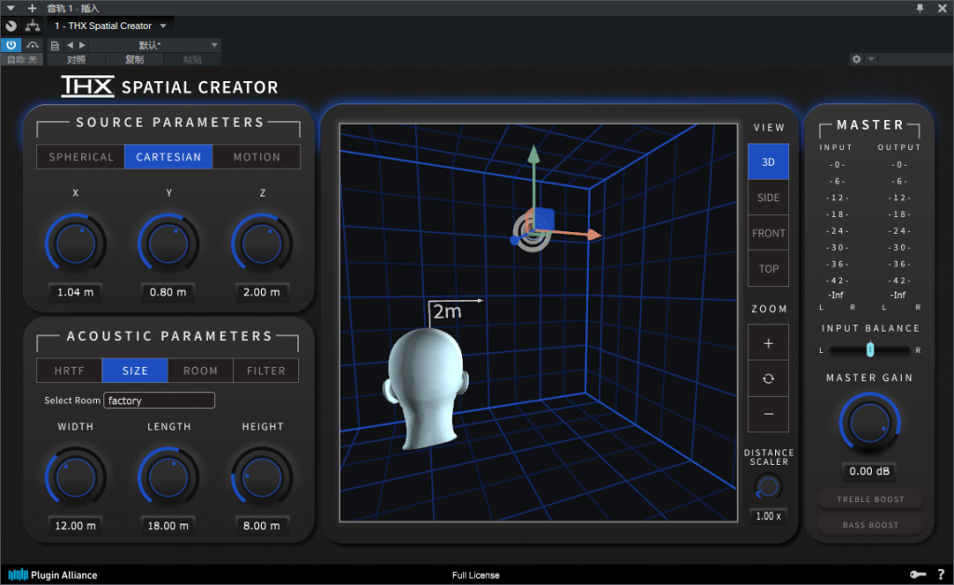Click the Y value field 0.80 m

coord(168,292)
